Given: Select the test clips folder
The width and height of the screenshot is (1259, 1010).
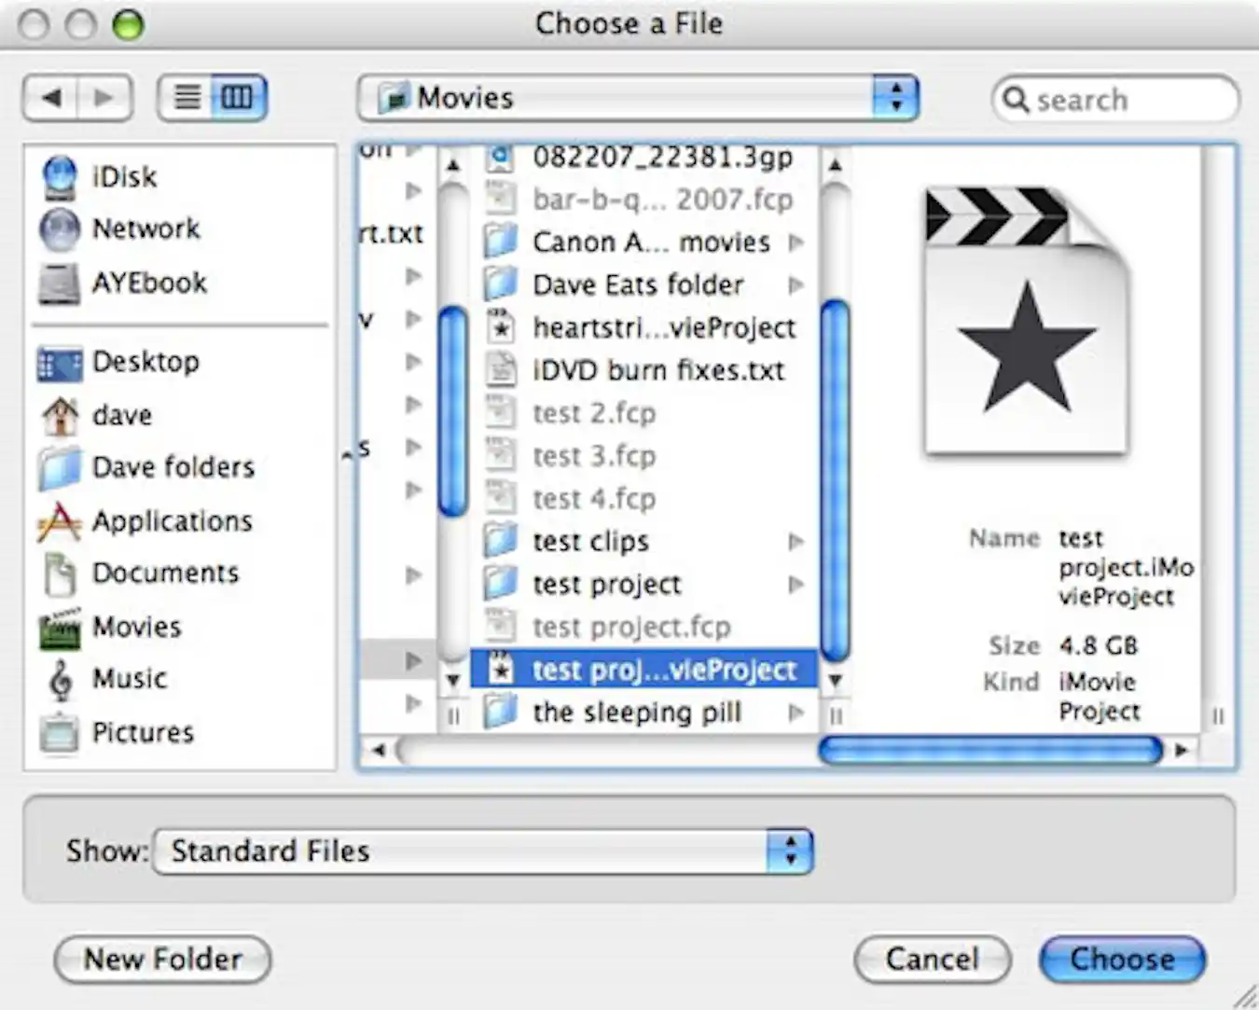Looking at the screenshot, I should (590, 541).
